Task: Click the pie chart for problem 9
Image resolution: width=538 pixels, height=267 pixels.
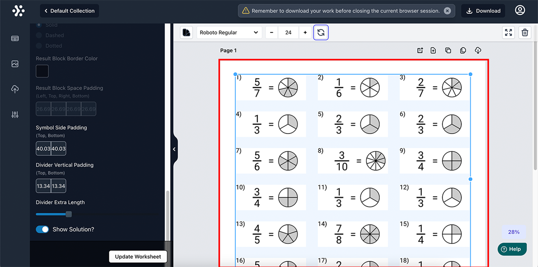Action: [x=452, y=161]
